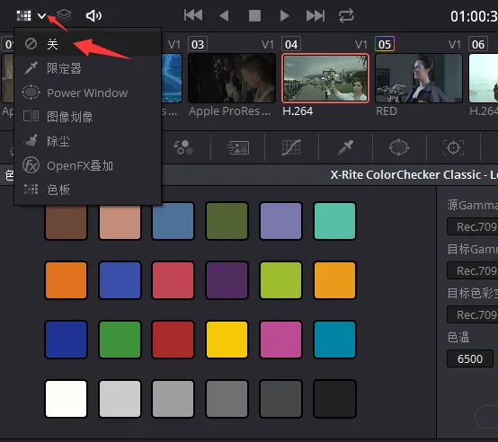498x442 pixels.
Task: Open the qualifier eyedropper palette
Action: [345, 148]
